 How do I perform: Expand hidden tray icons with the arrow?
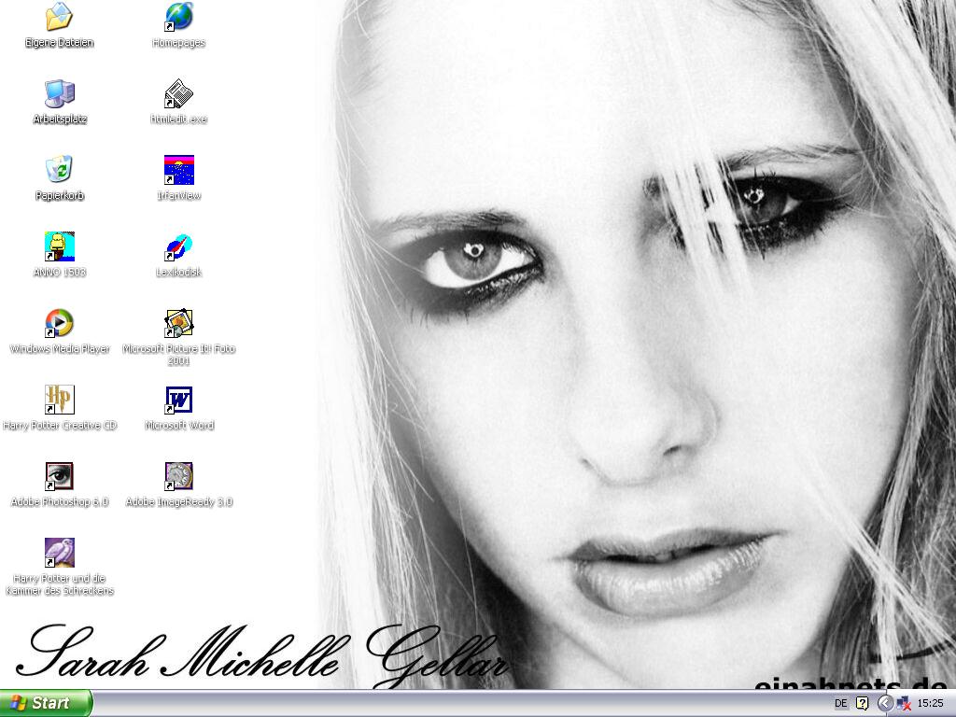[x=885, y=704]
